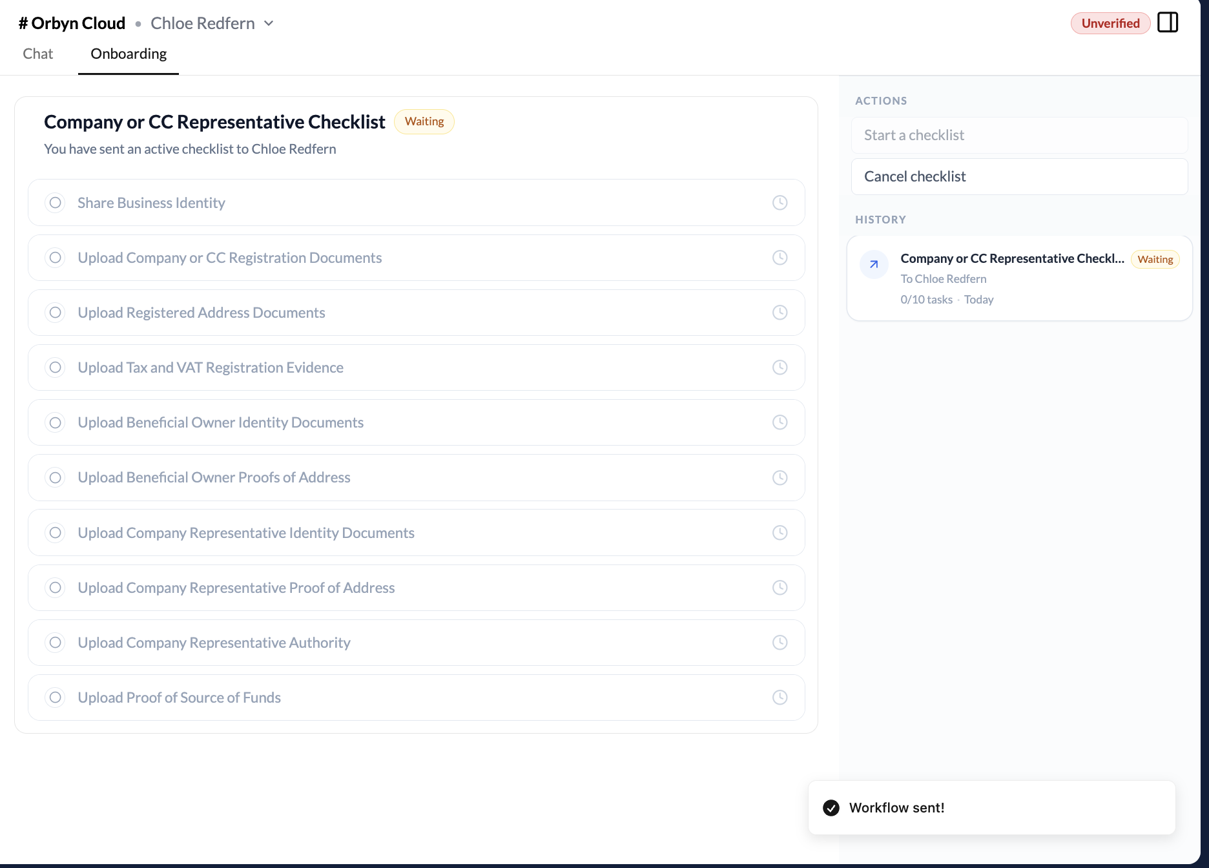Mark Upload Beneficial Owner Identity Documents as done
This screenshot has height=868, width=1209.
(x=55, y=422)
